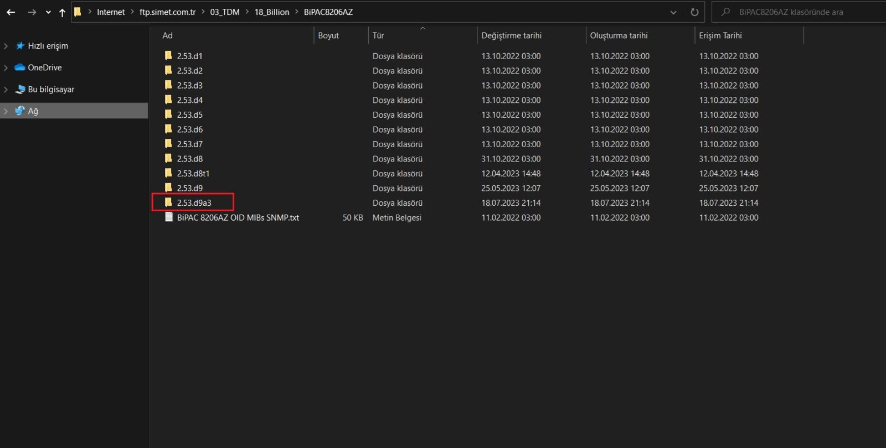Click the Hızlı erişim star icon
The image size is (886, 448).
[x=20, y=46]
